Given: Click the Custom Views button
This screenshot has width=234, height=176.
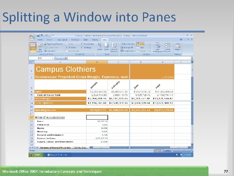Looking at the screenshot, I should (51, 48).
